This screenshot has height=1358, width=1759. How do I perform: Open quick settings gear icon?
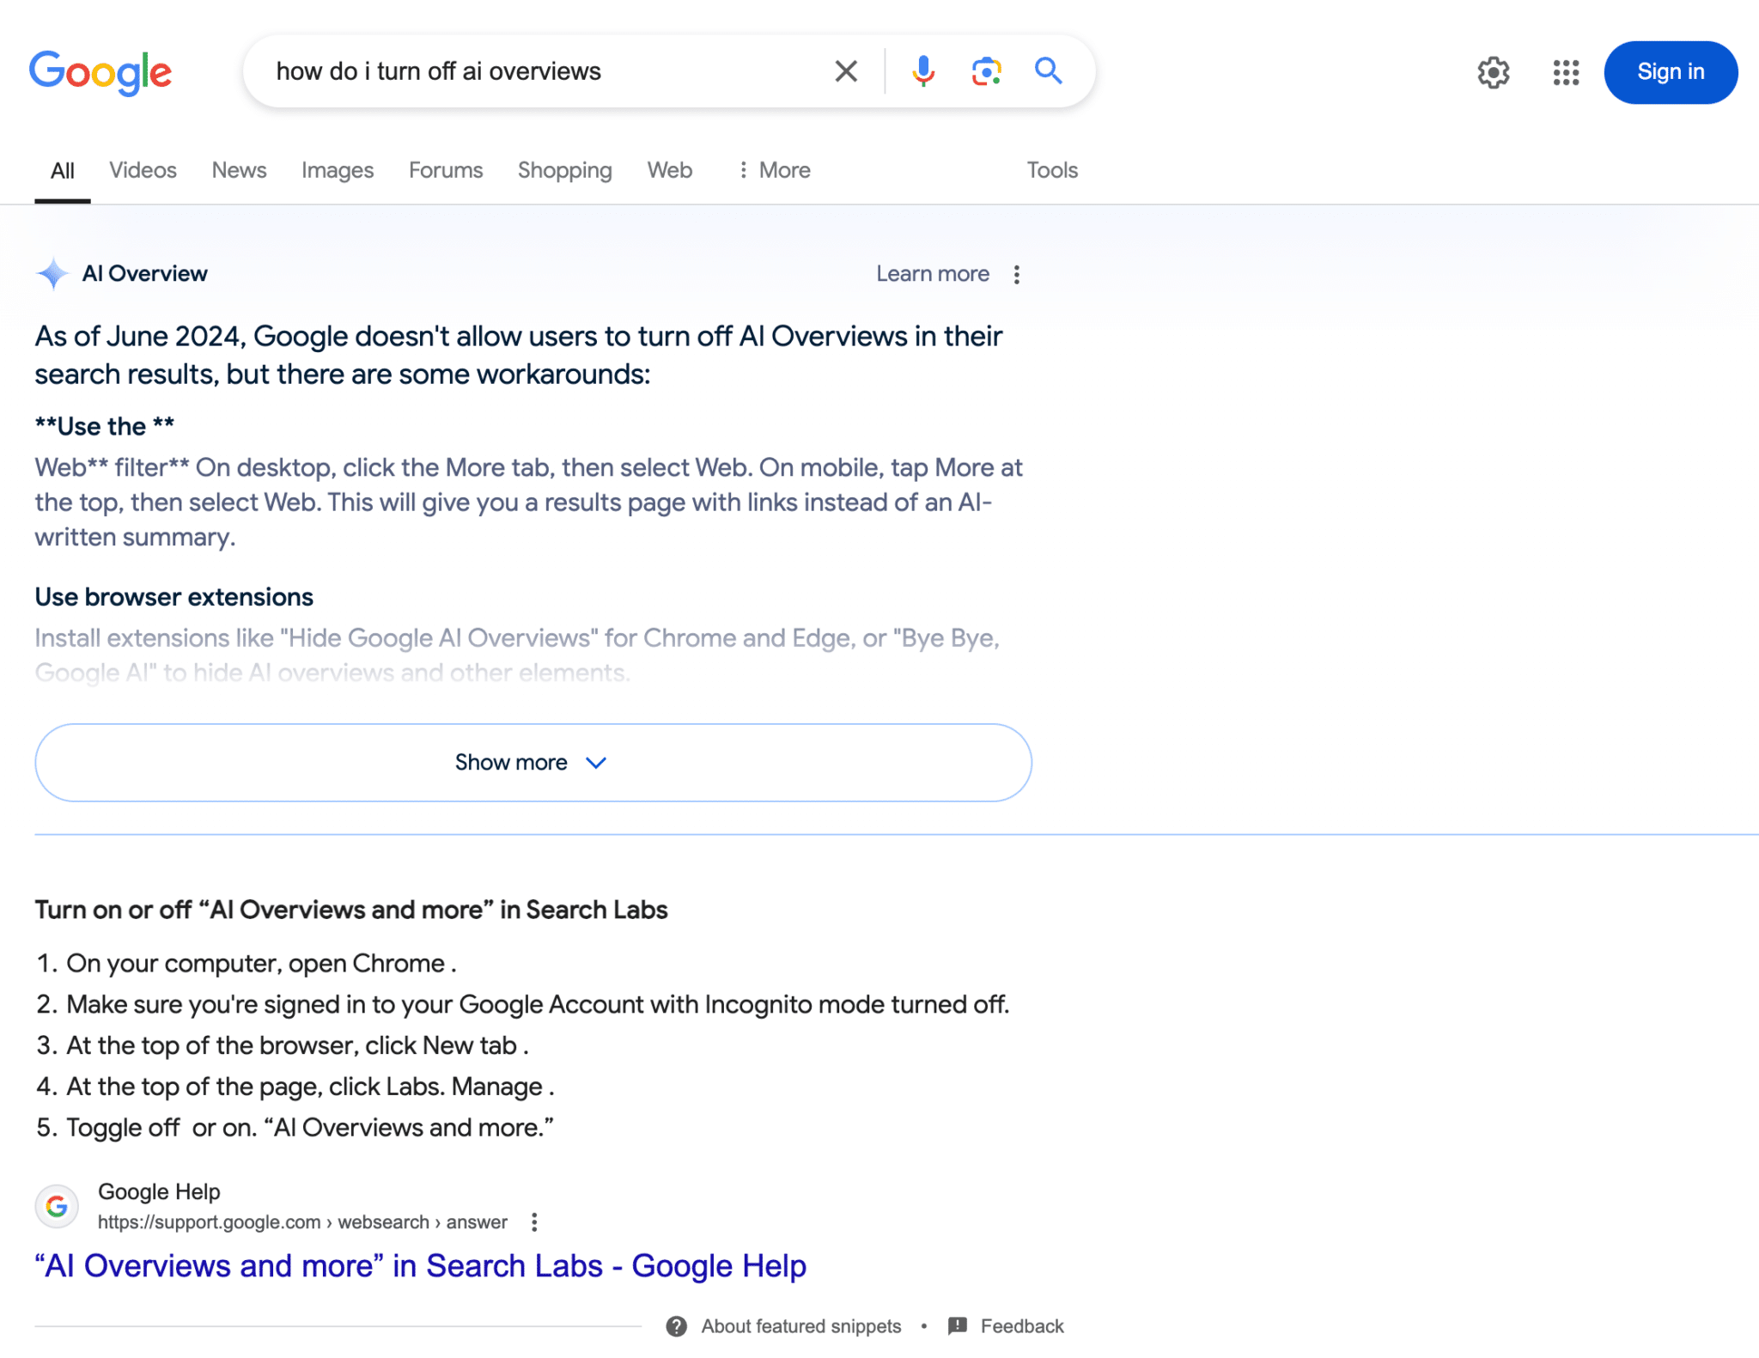pyautogui.click(x=1494, y=73)
